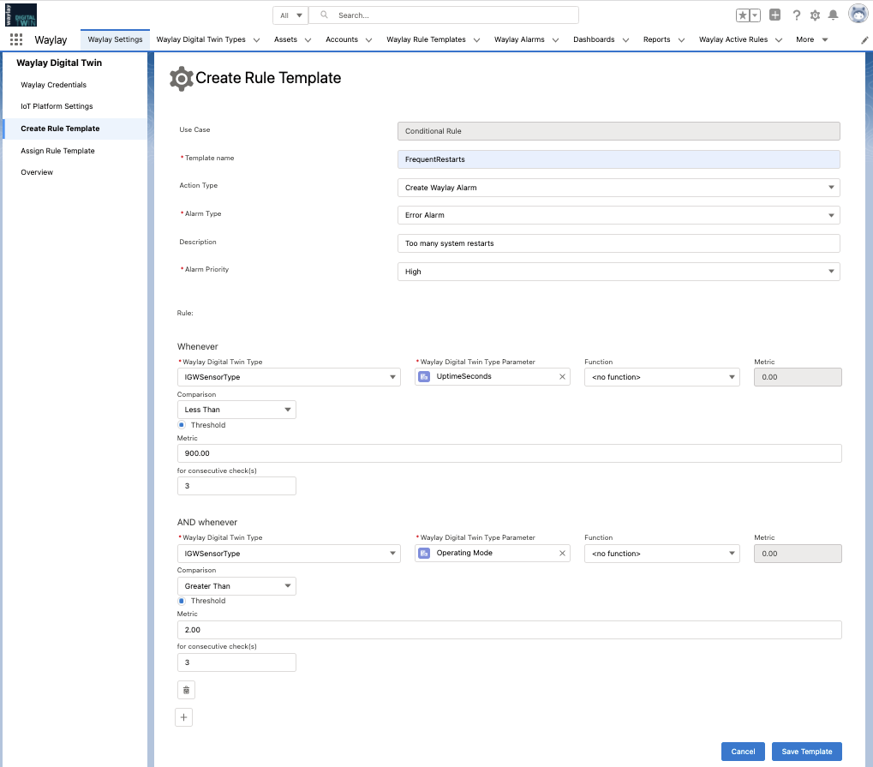The image size is (873, 767).
Task: Open Overview in sidebar
Action: [x=37, y=172]
